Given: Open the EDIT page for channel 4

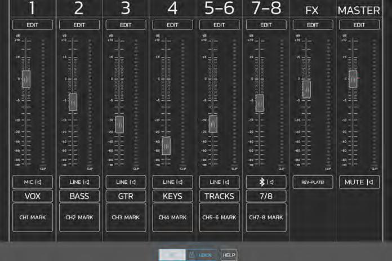Looking at the screenshot, I should click(172, 25).
